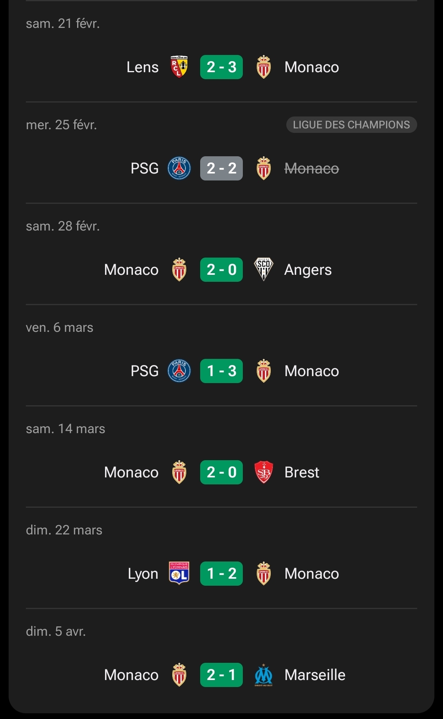Image resolution: width=443 pixels, height=719 pixels.
Task: Select the Angers team name
Action: click(308, 269)
